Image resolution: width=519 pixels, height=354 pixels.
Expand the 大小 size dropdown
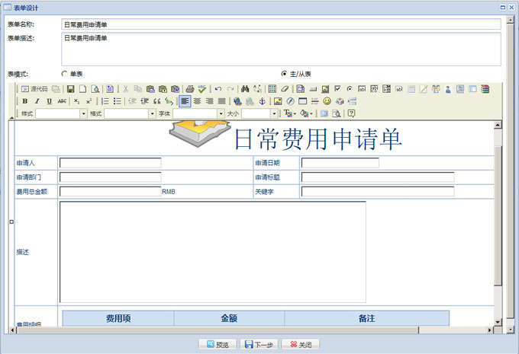coord(274,113)
